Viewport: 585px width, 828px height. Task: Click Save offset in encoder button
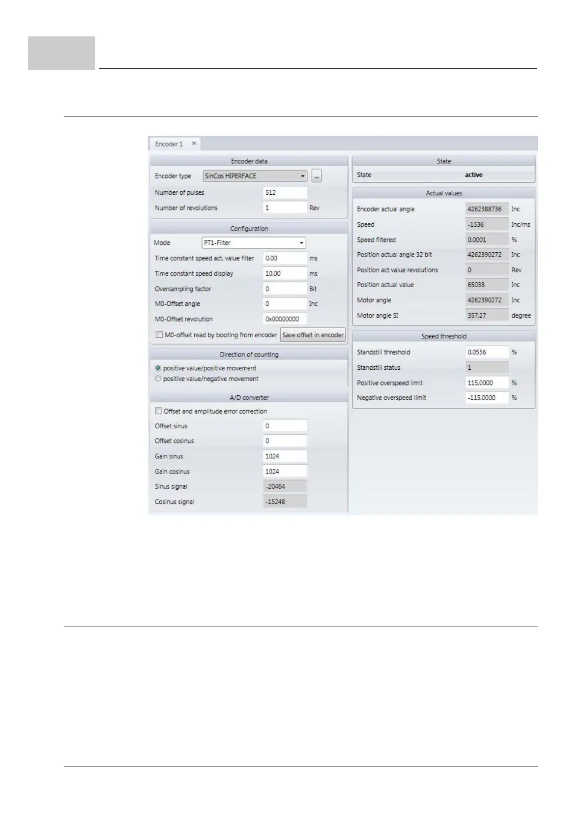[313, 335]
